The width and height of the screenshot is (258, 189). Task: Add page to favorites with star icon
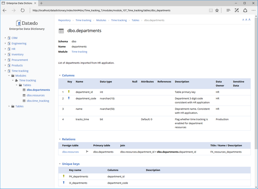[x=217, y=10]
